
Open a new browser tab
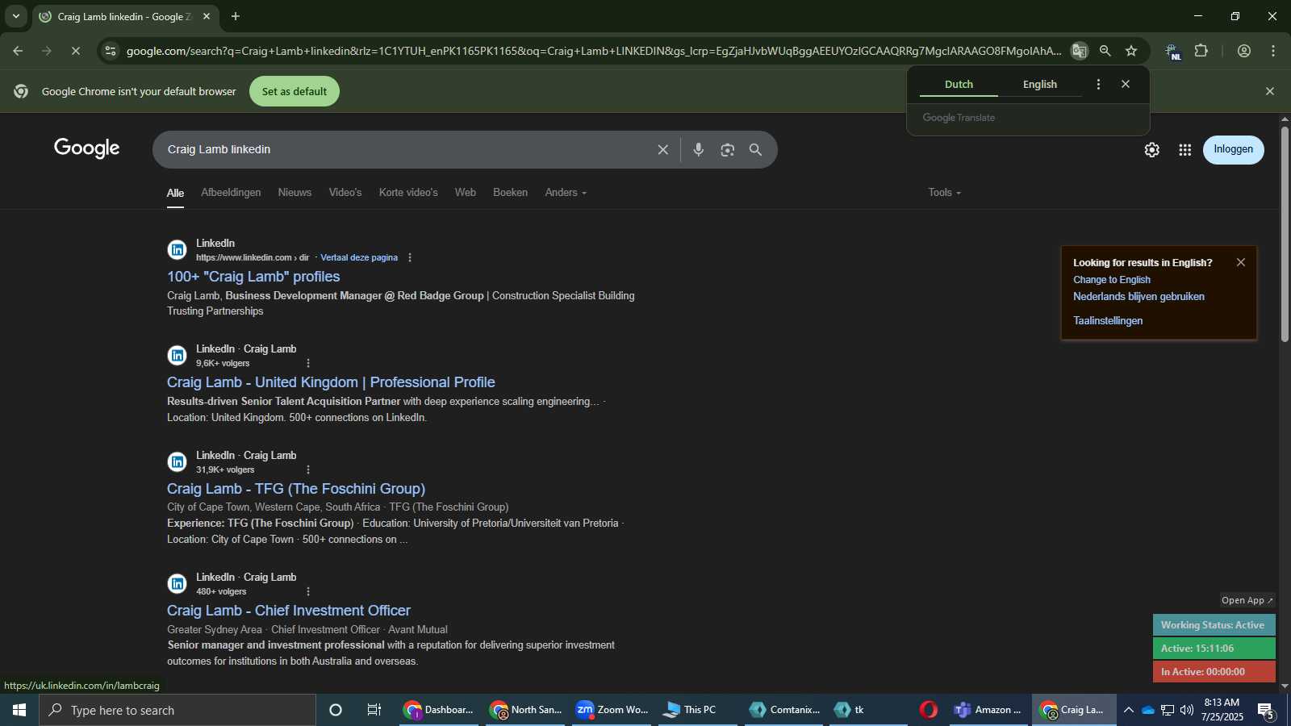click(x=236, y=16)
